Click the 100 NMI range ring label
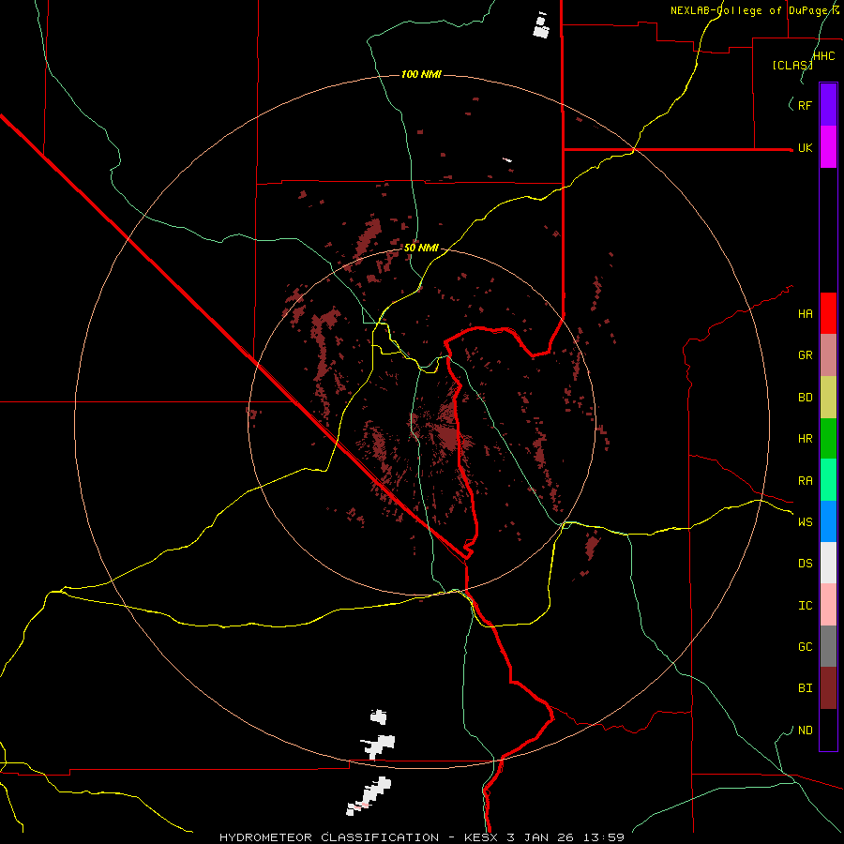 (x=421, y=74)
